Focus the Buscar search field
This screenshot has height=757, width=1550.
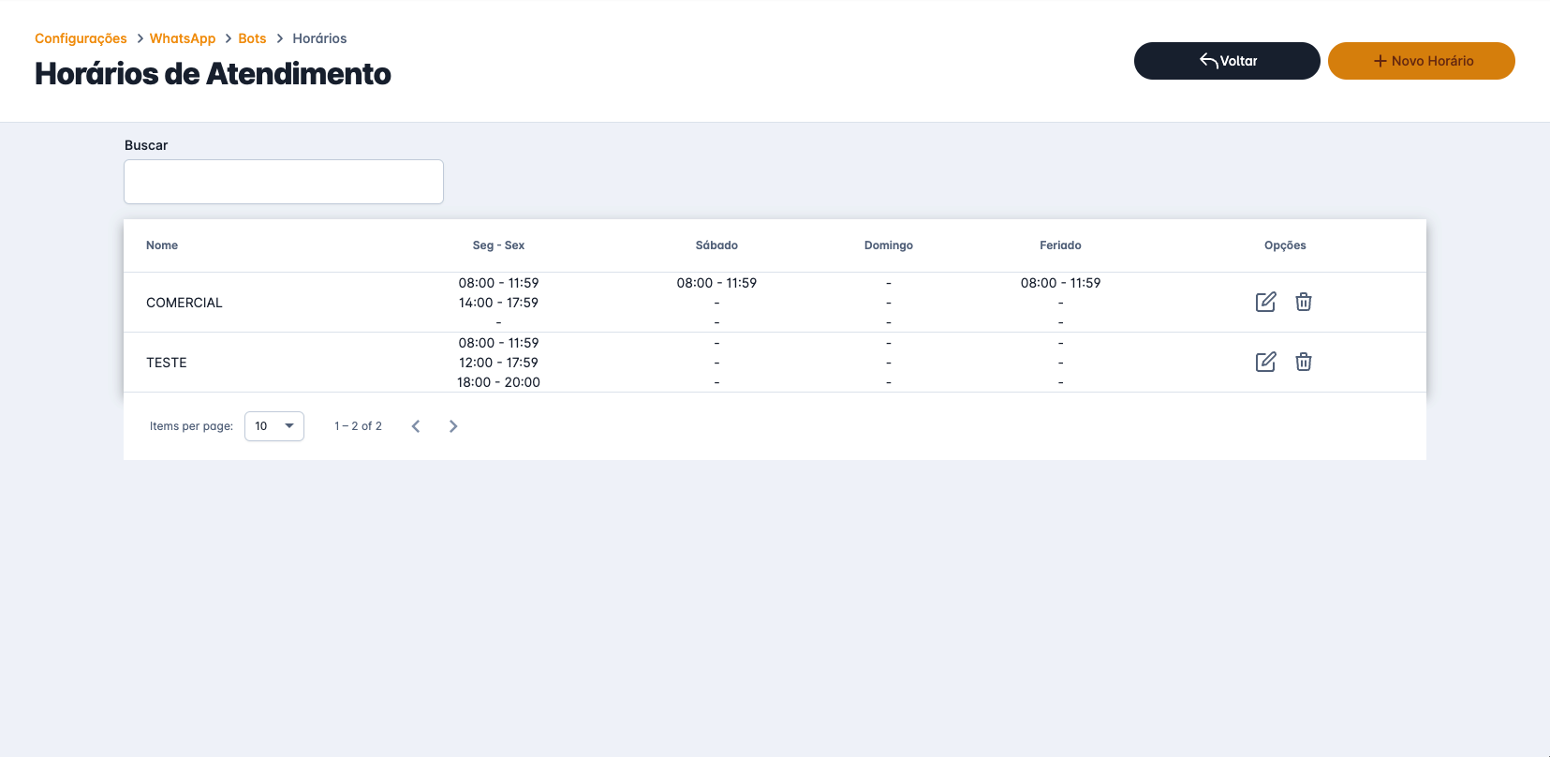click(x=284, y=182)
